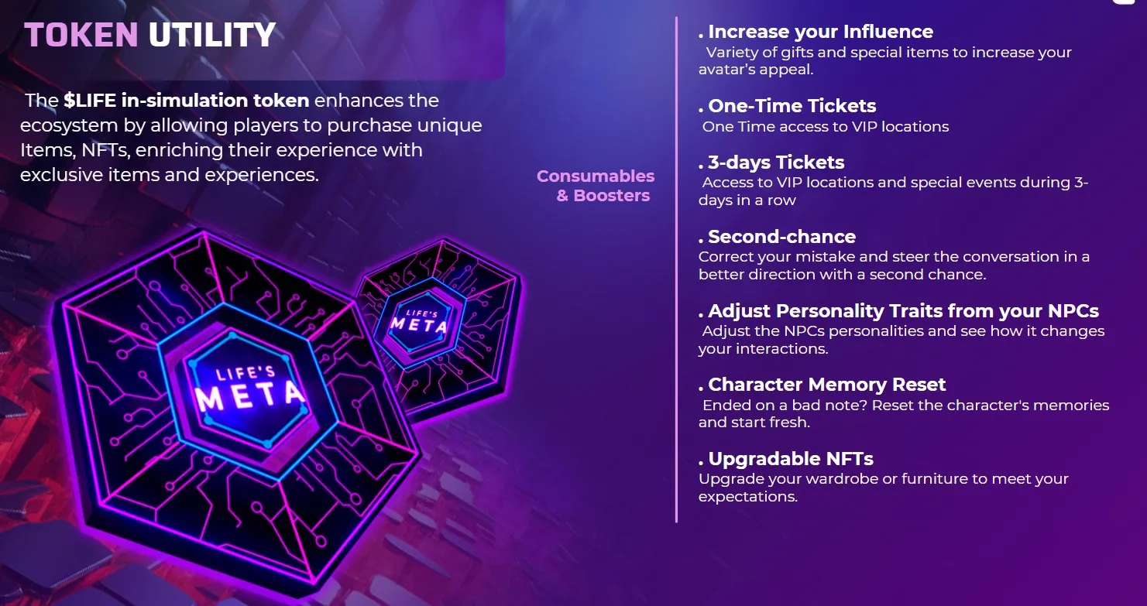Click the vertical divider line beside the list

676,271
